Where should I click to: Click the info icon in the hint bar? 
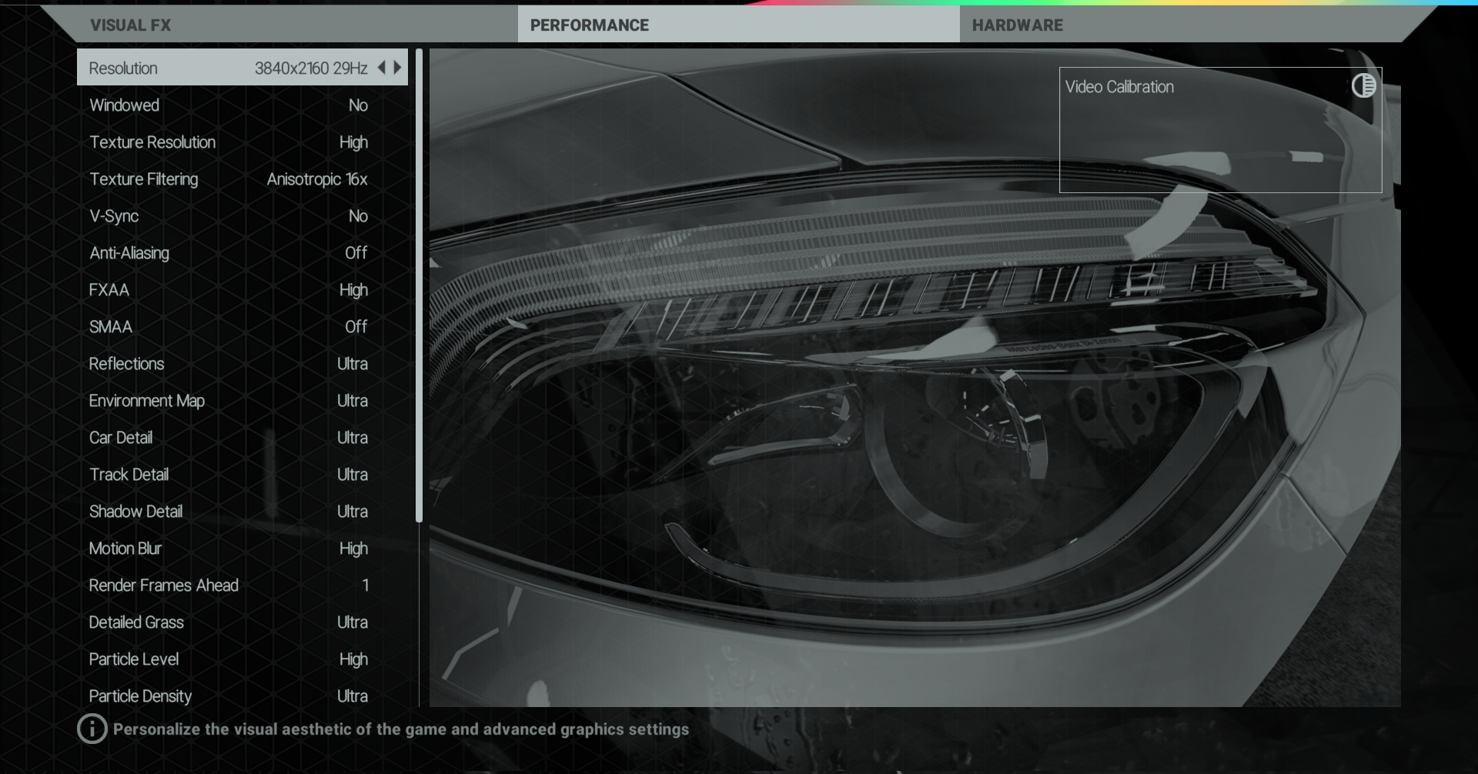tap(92, 729)
